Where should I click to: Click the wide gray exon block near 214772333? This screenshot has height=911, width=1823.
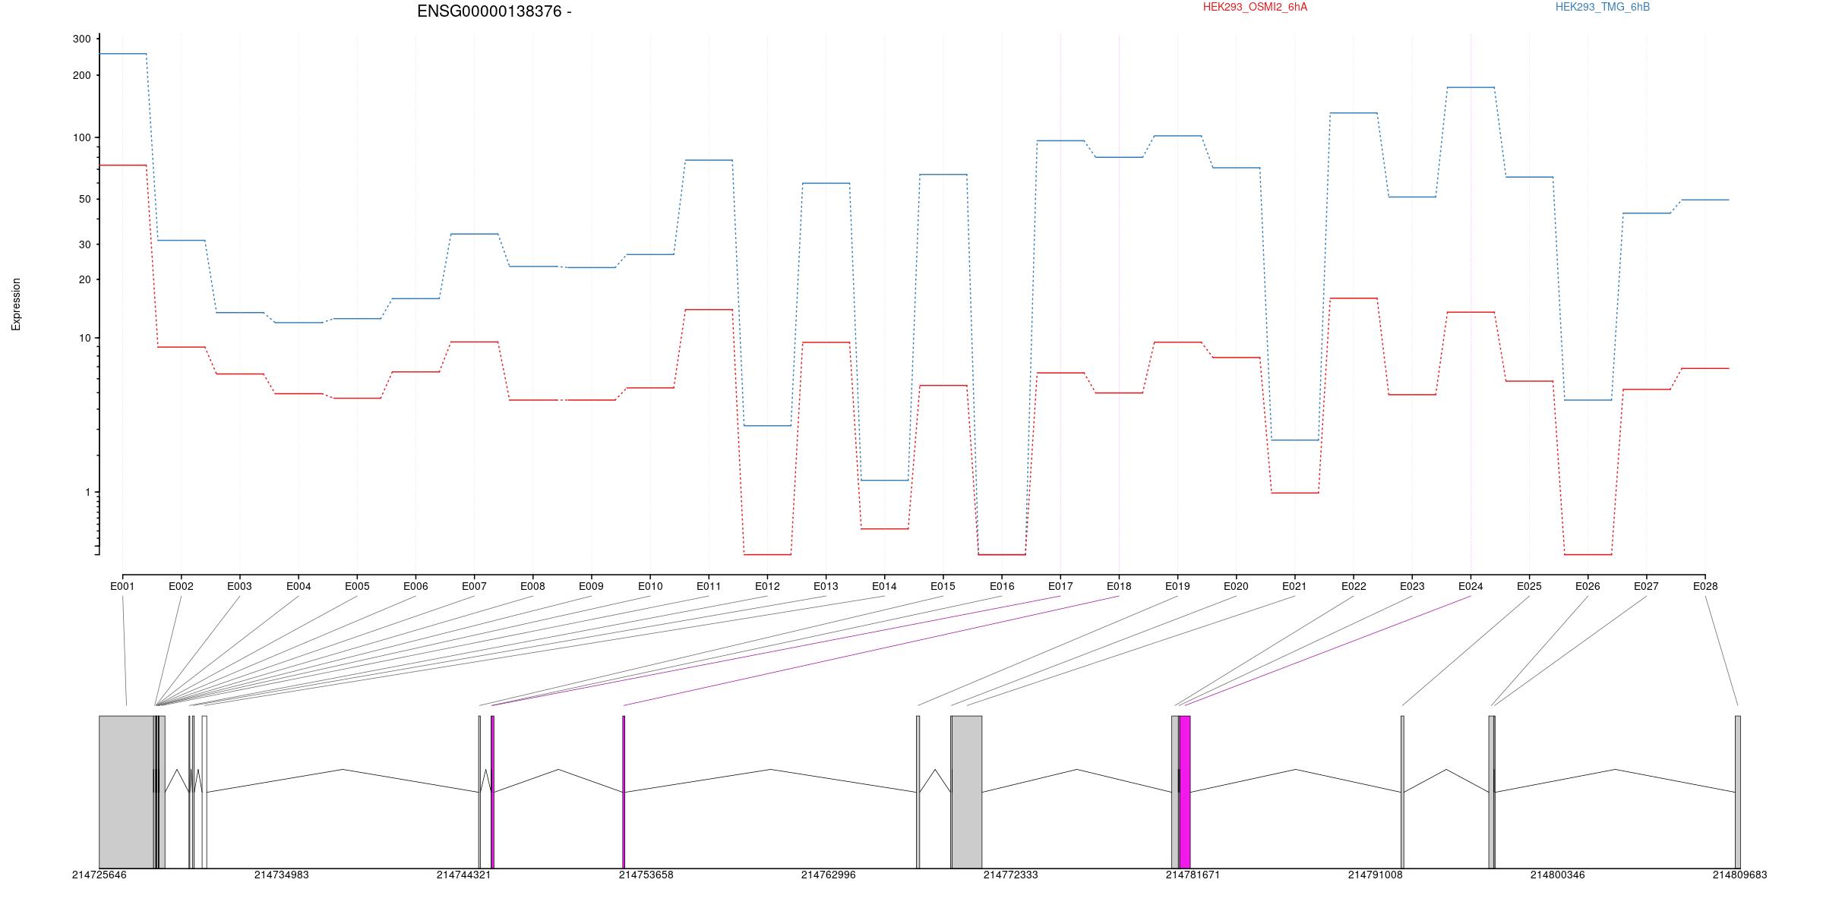pos(967,792)
